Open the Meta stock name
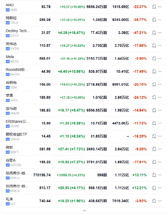The width and height of the screenshot is (167, 214). [x=10, y=57]
